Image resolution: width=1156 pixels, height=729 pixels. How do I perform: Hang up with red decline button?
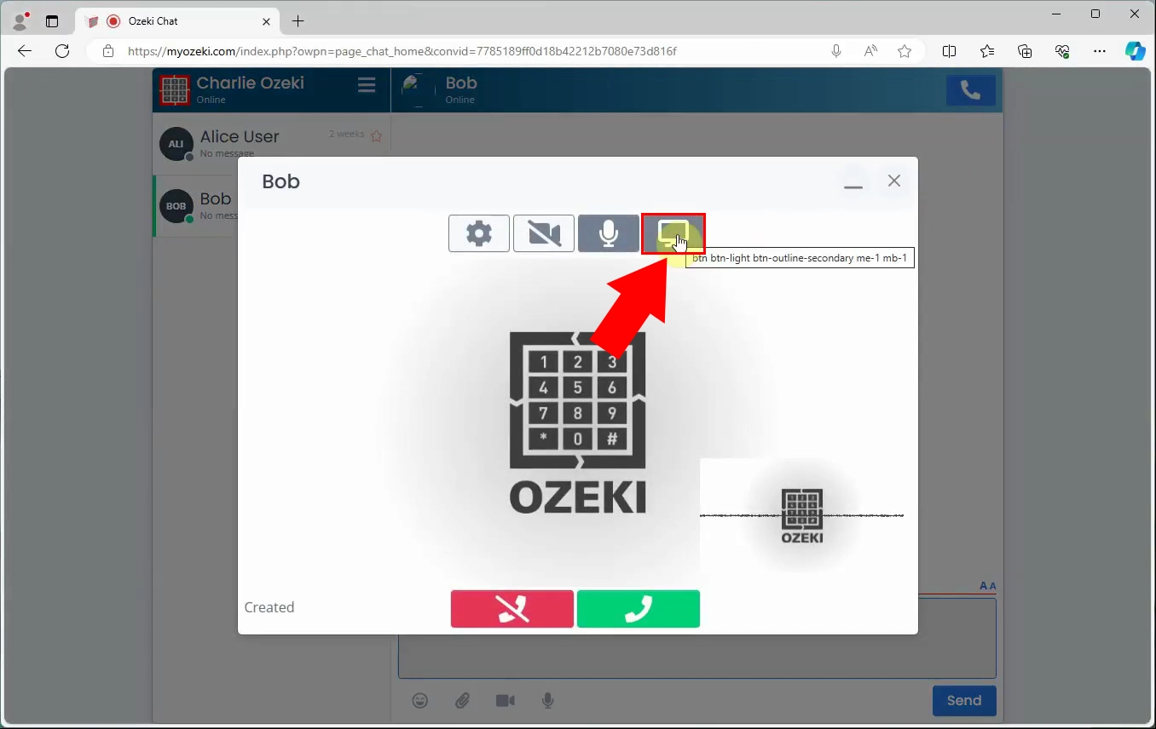click(512, 609)
